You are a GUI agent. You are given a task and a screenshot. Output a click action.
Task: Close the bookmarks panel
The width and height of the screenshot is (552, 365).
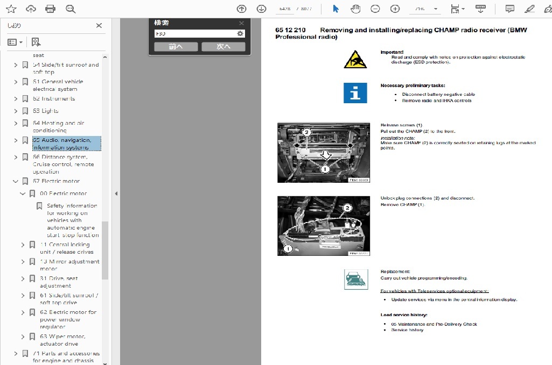(99, 25)
